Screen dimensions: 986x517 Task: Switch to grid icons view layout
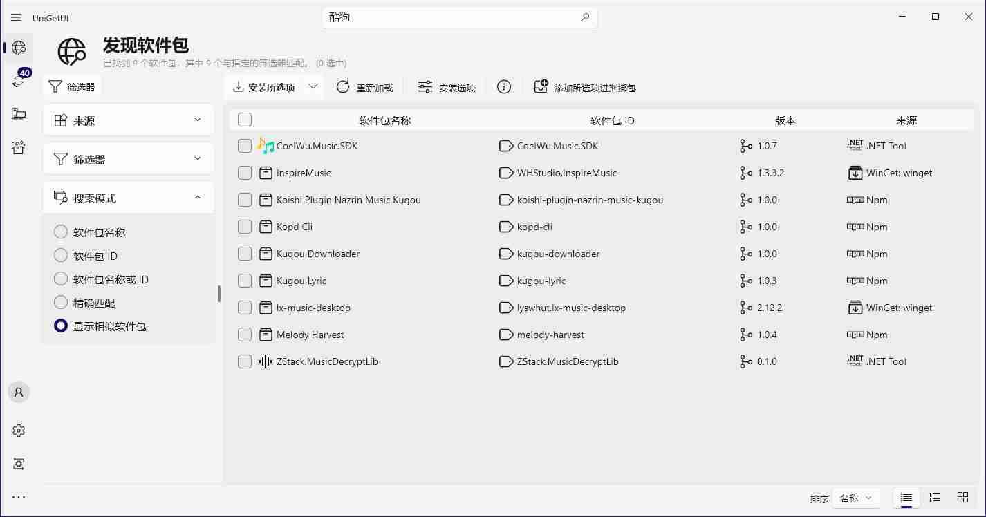(962, 498)
